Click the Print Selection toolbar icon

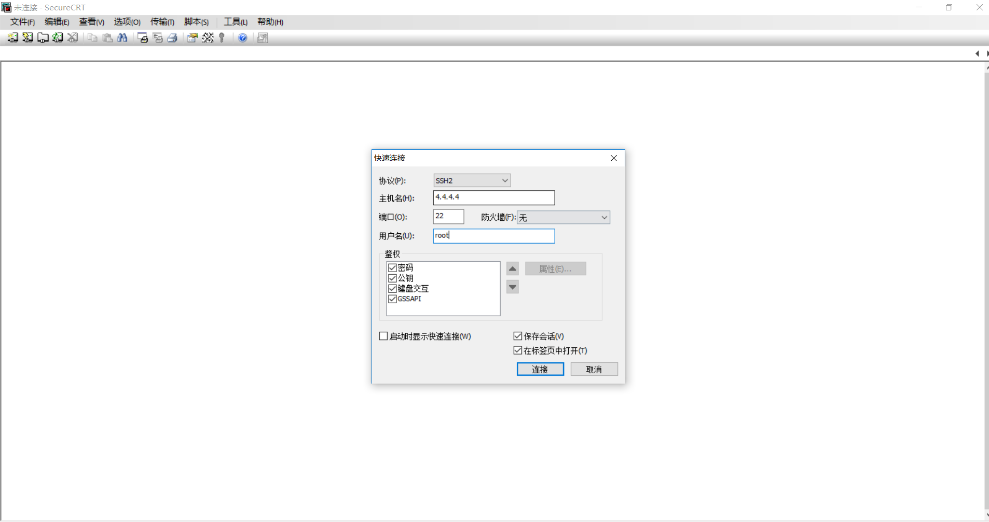(158, 38)
